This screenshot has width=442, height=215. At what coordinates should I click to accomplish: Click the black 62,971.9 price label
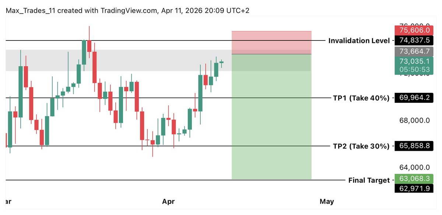pos(412,188)
